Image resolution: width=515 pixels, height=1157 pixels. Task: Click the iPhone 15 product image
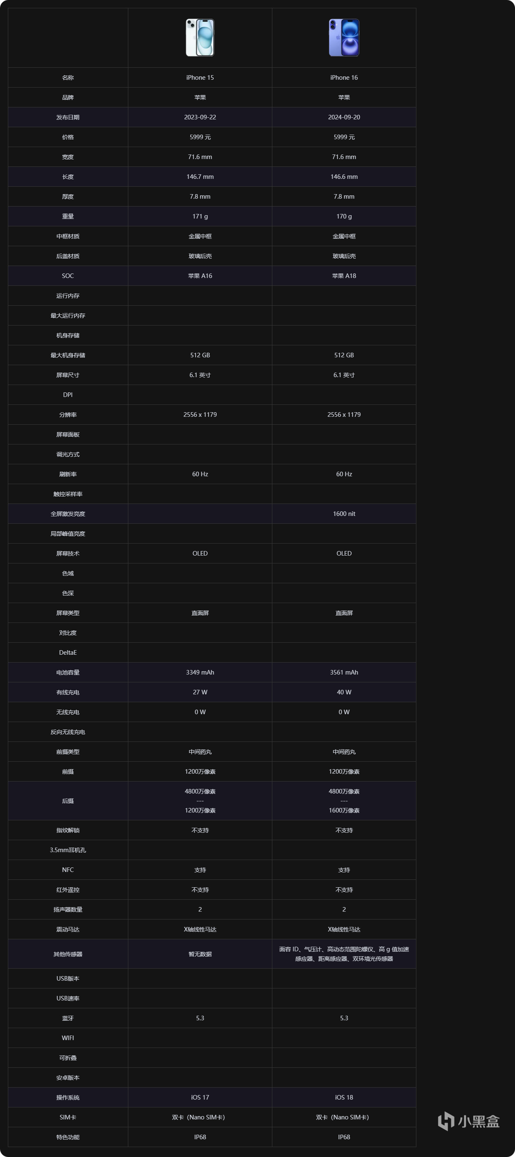pyautogui.click(x=200, y=37)
